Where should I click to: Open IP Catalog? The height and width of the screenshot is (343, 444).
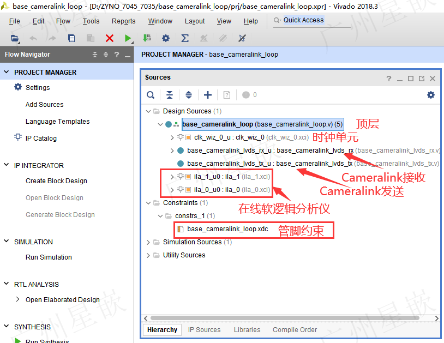[x=41, y=139]
